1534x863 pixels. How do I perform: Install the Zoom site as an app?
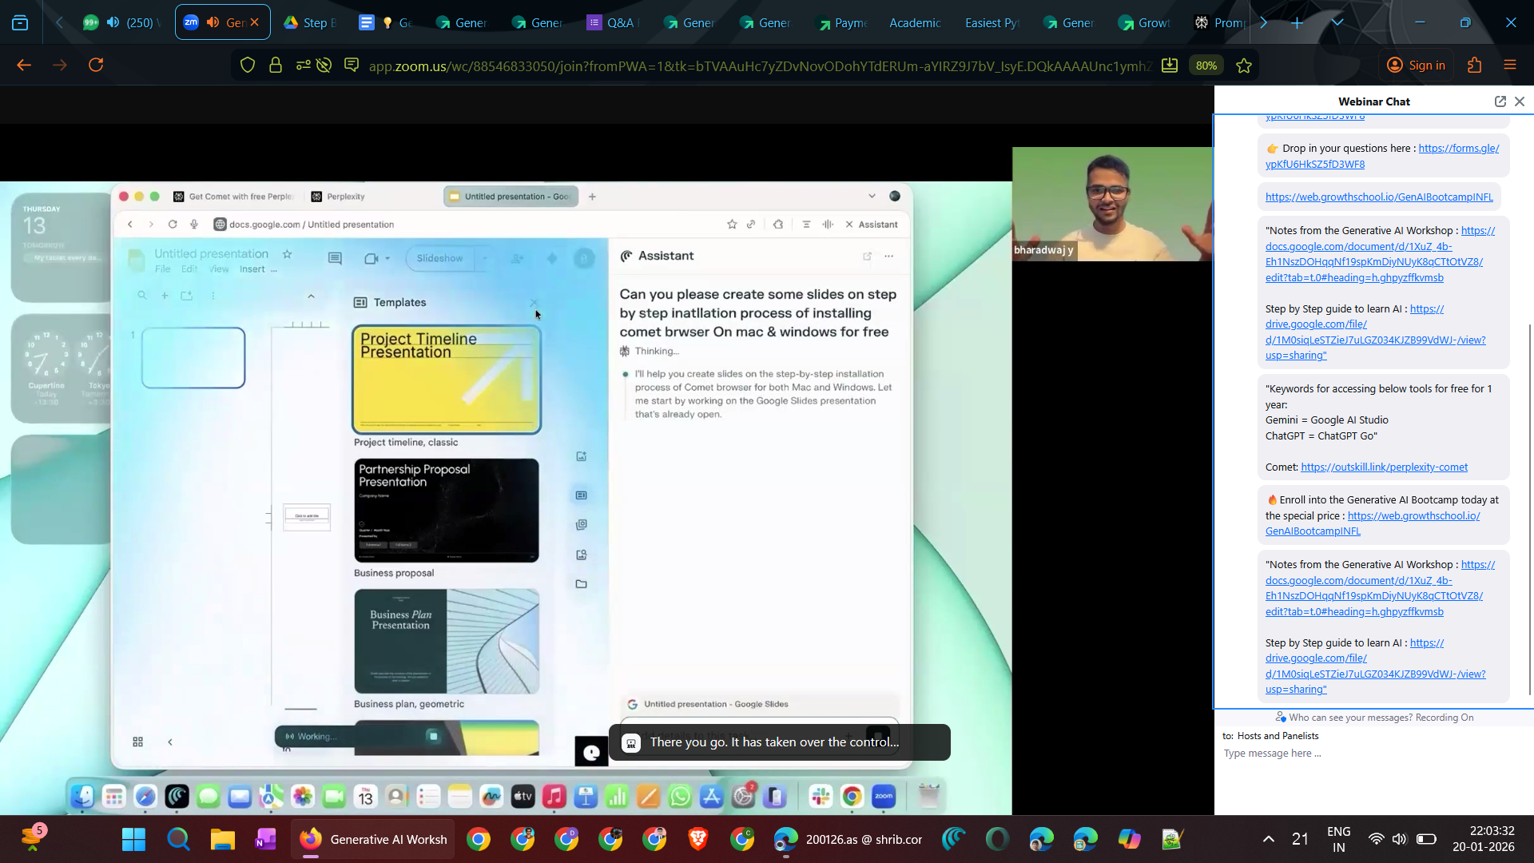pos(1170,66)
